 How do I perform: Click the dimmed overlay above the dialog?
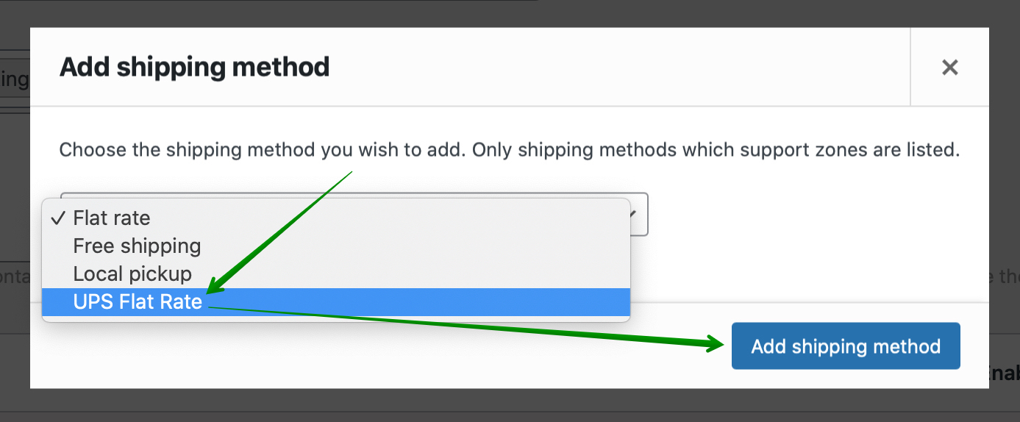click(662, 13)
